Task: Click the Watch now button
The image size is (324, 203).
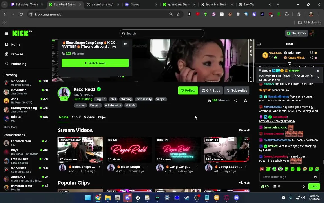Action: coord(95,63)
